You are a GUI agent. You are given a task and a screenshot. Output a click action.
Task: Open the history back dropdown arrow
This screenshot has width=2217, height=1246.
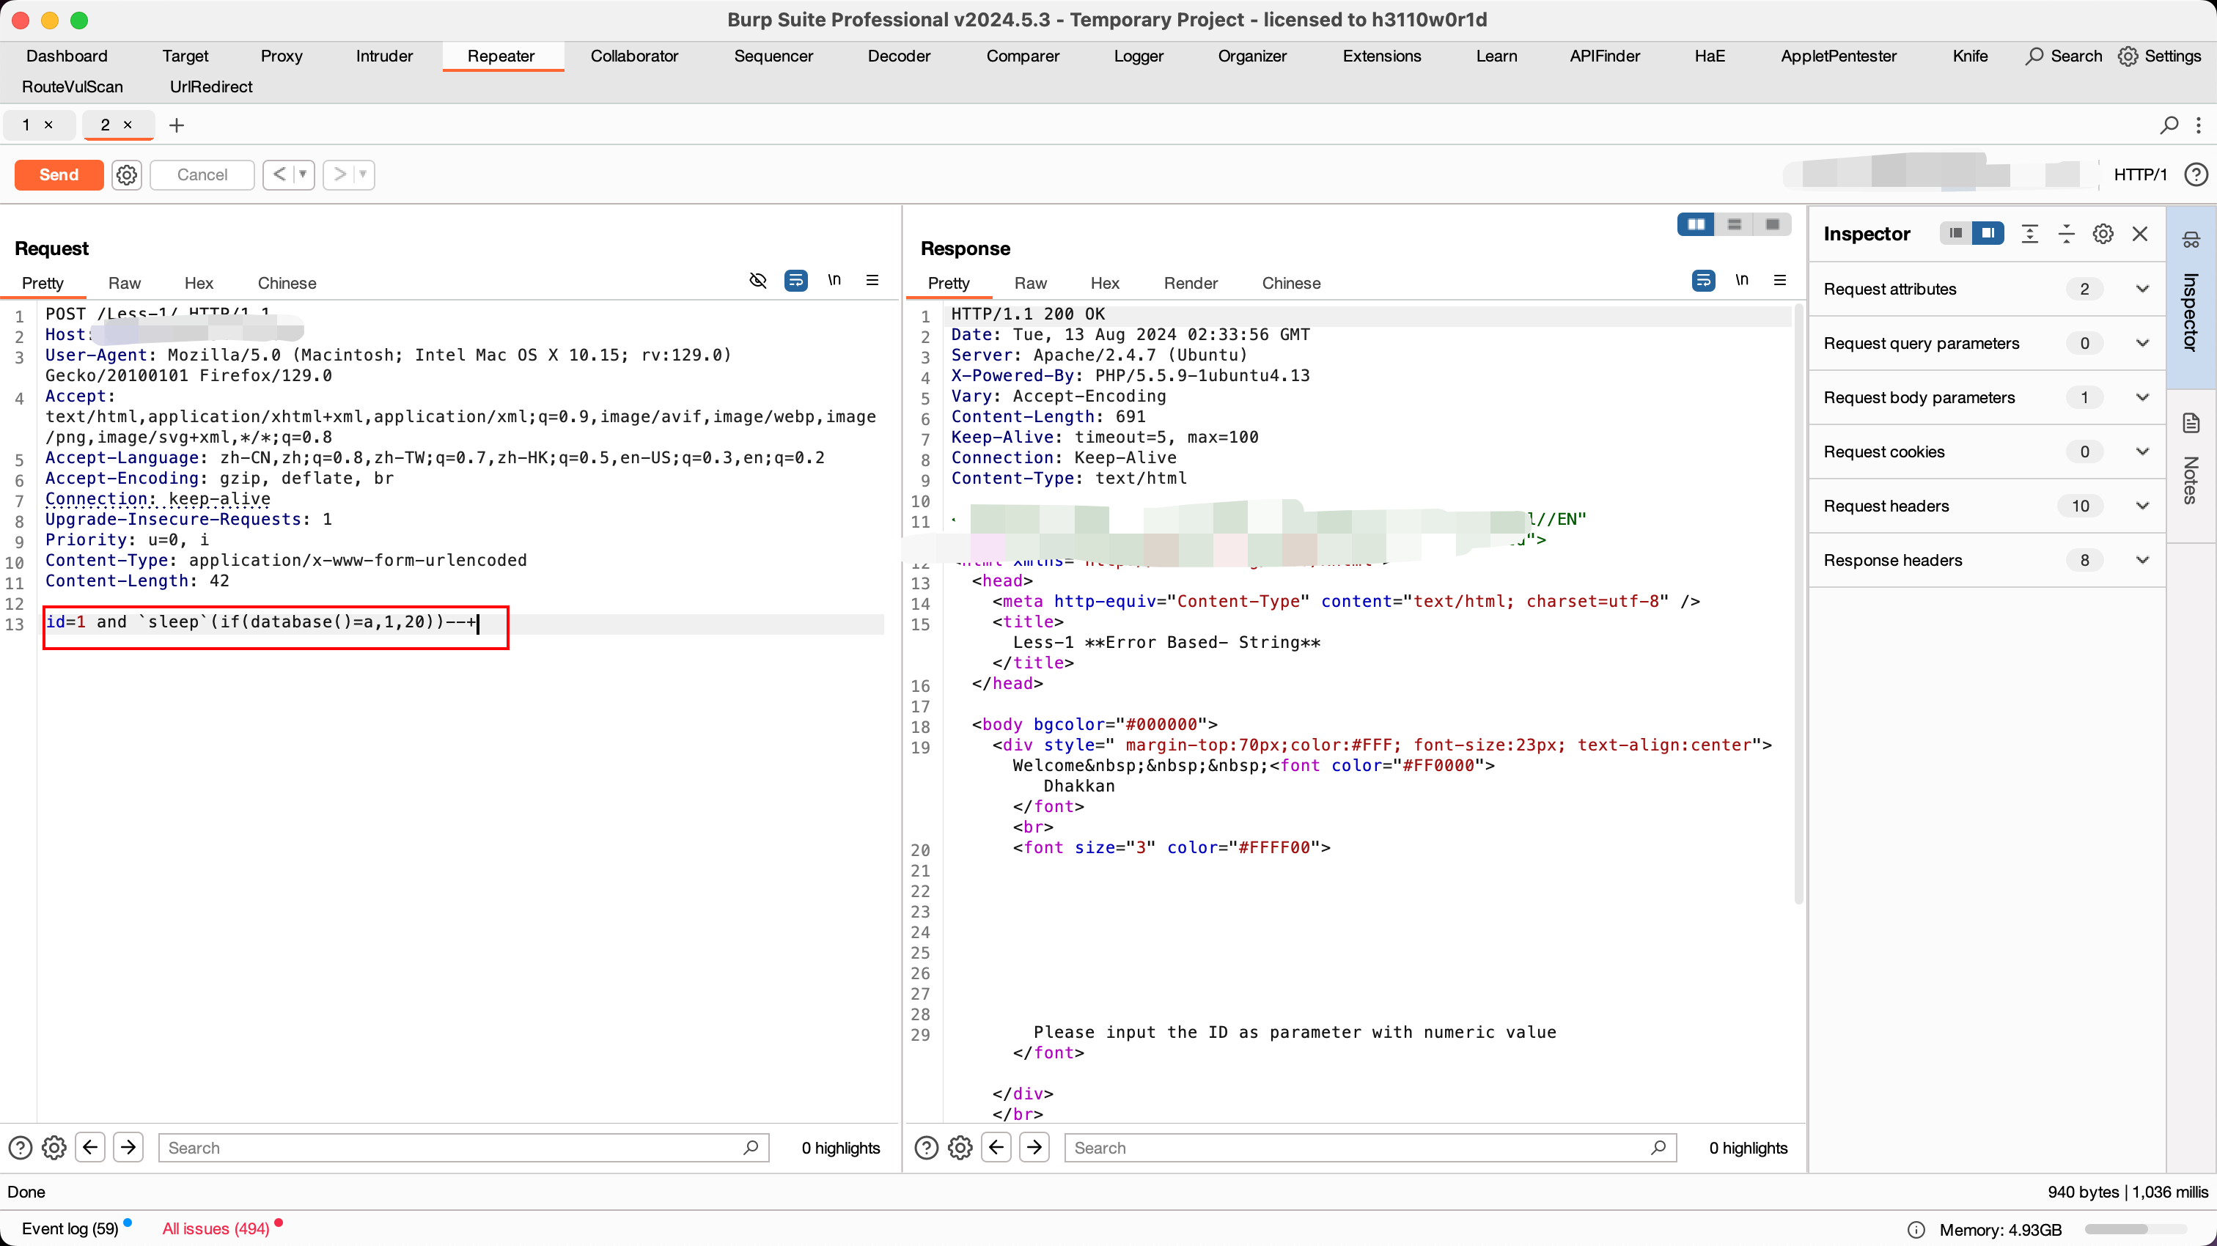[x=303, y=174]
